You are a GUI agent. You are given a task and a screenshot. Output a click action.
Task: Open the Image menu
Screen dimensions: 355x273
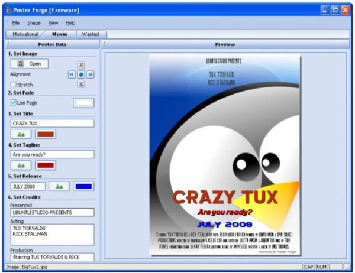(34, 22)
